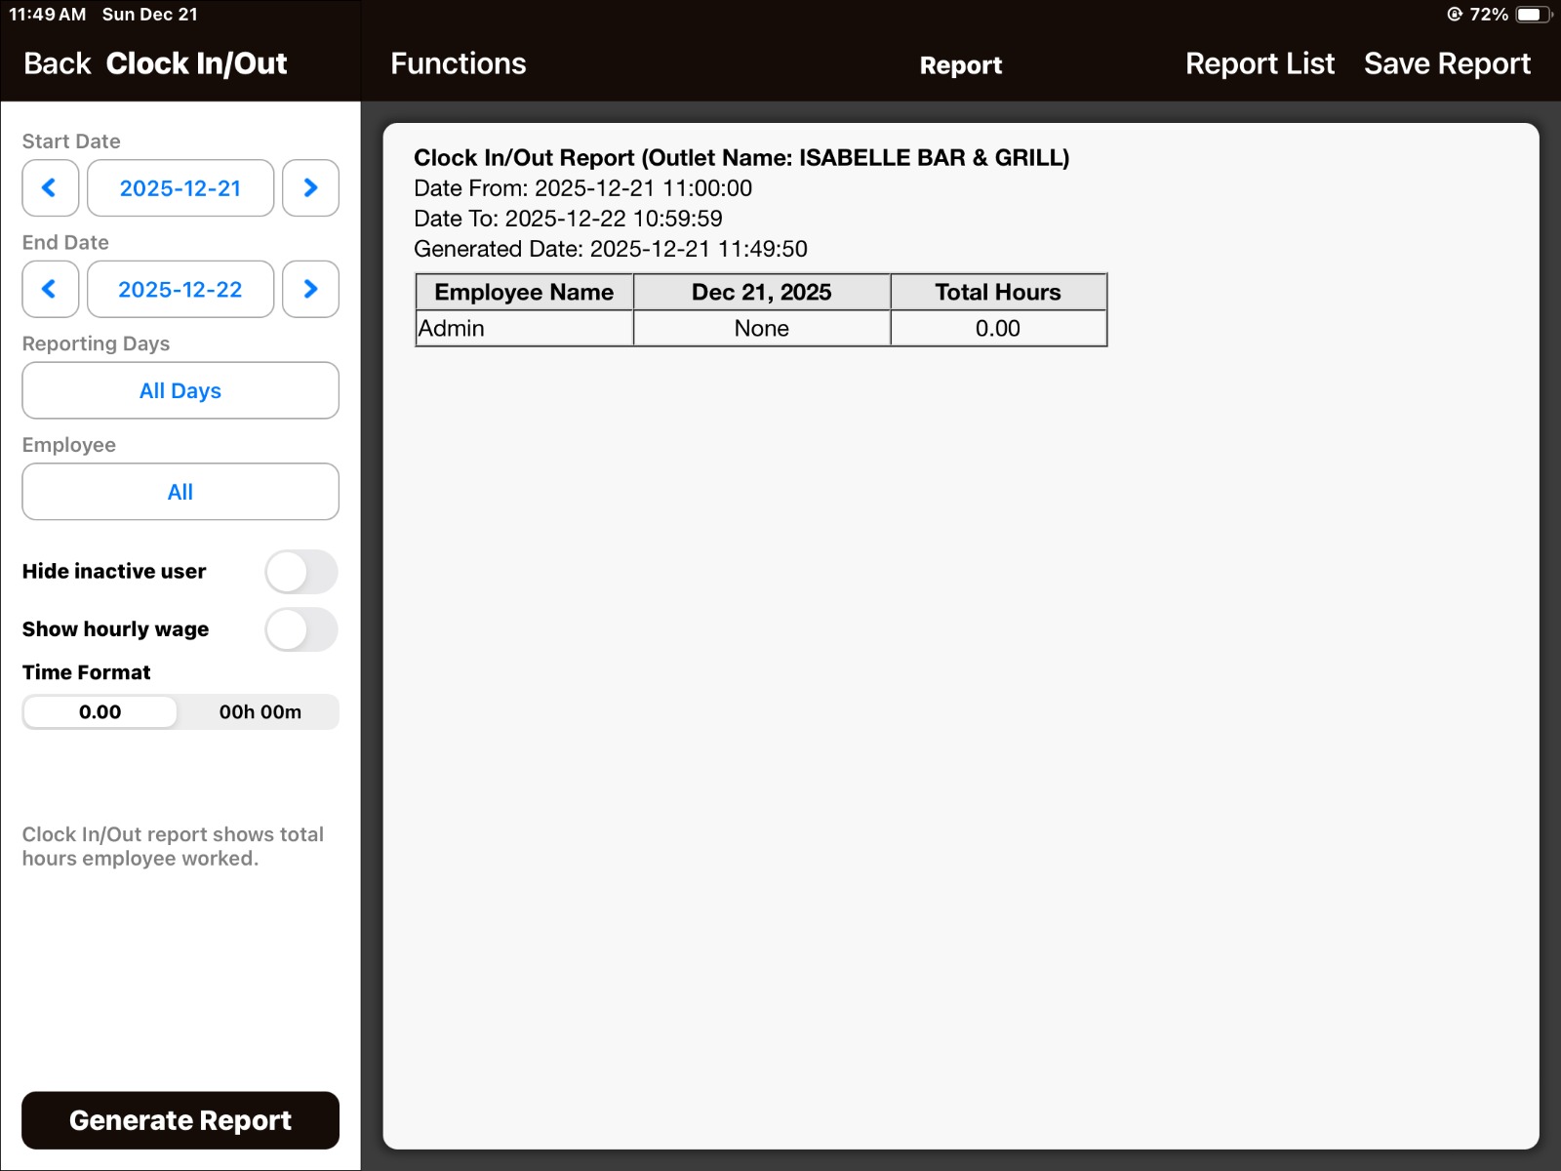Select 00h 00m time format
Image resolution: width=1561 pixels, height=1171 pixels.
(260, 712)
